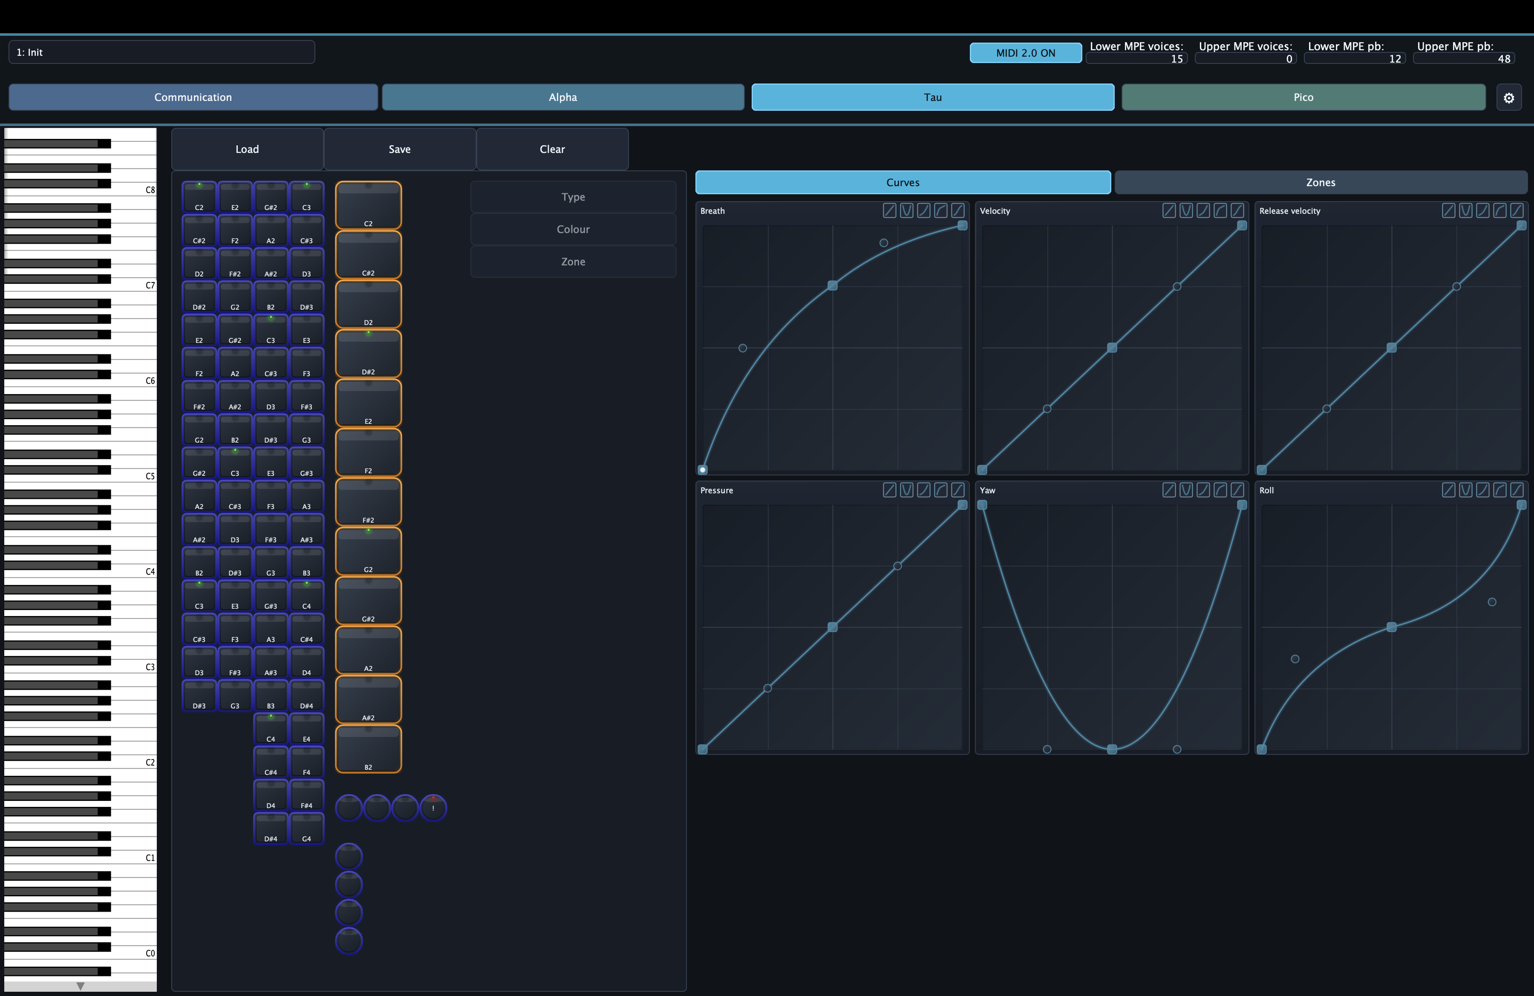Apply exponential preset to Yaw curve

coord(1203,490)
